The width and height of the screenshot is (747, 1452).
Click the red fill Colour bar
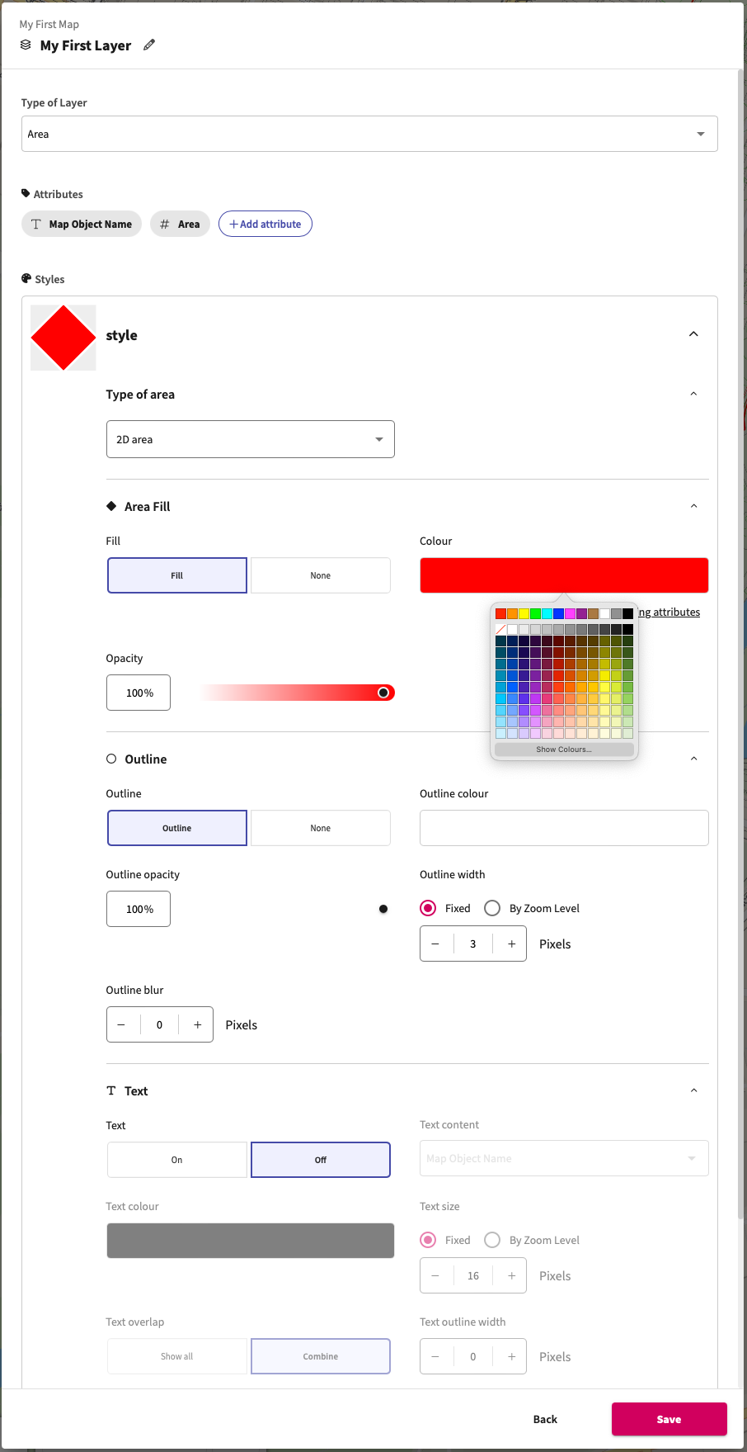click(564, 575)
